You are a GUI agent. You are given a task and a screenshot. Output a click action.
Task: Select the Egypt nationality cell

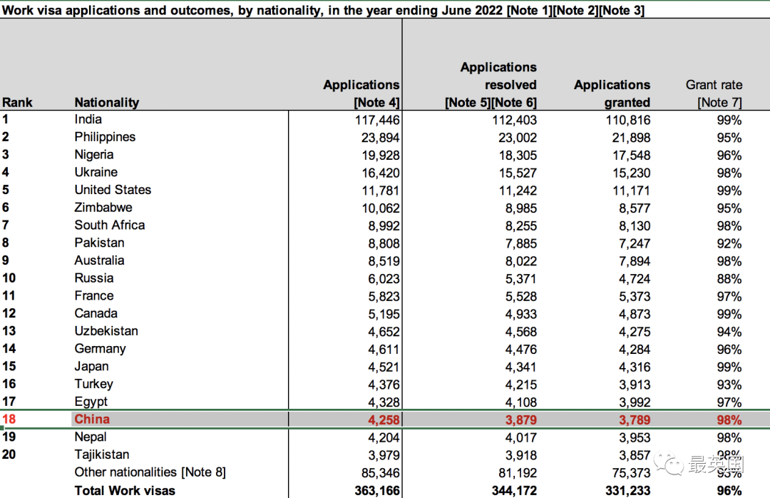(91, 402)
